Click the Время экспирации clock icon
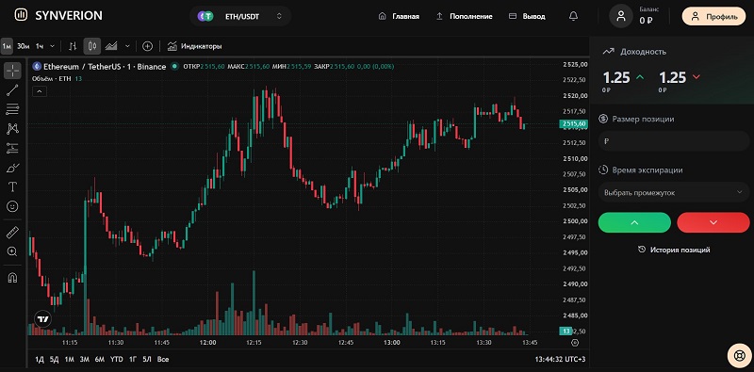Screen dimensions: 754x372 (x=603, y=170)
